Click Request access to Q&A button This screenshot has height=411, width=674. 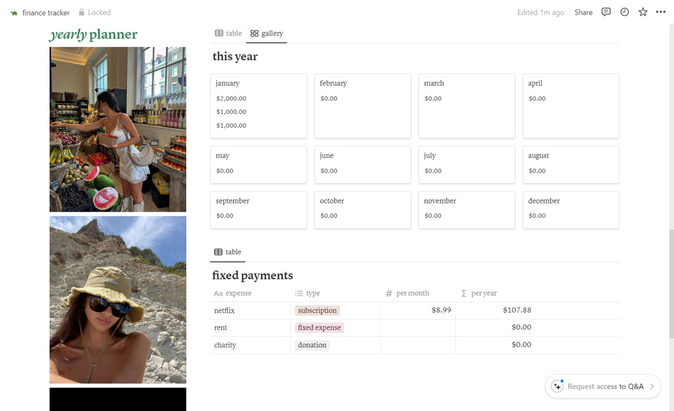pyautogui.click(x=603, y=386)
